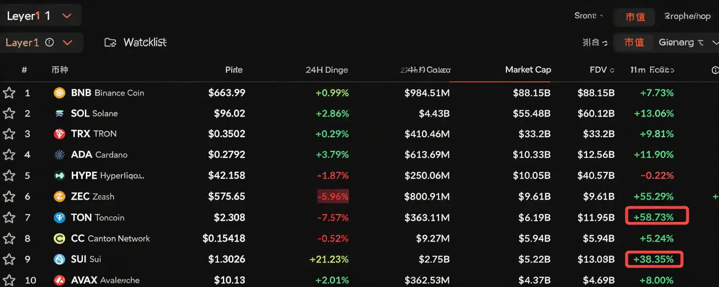Click BNB price $663.99

coord(227,93)
